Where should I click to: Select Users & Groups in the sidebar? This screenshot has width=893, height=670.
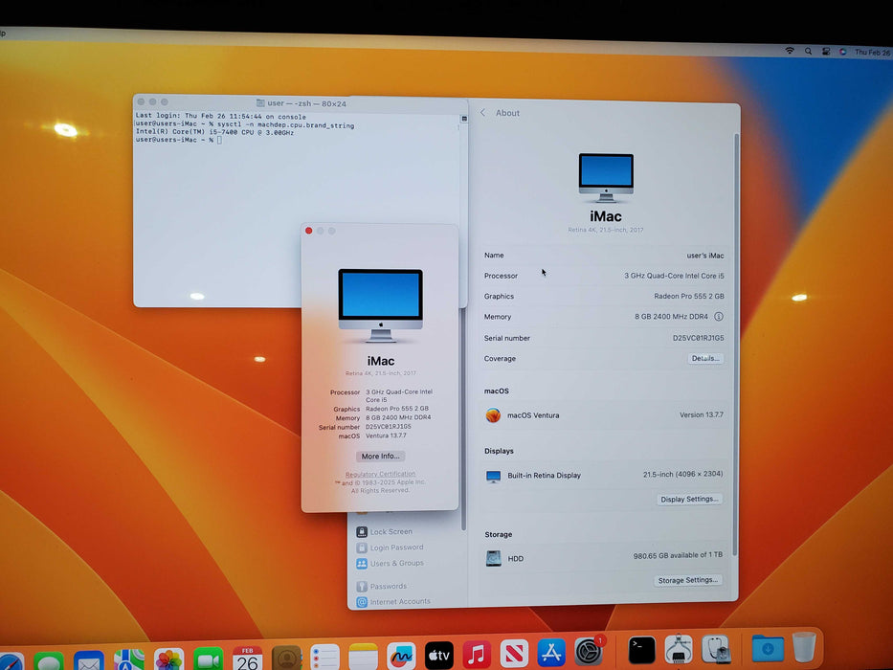(x=396, y=564)
